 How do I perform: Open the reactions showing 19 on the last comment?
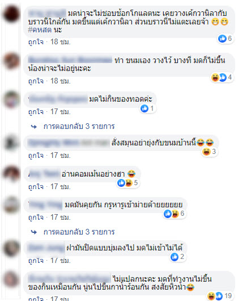(220, 296)
